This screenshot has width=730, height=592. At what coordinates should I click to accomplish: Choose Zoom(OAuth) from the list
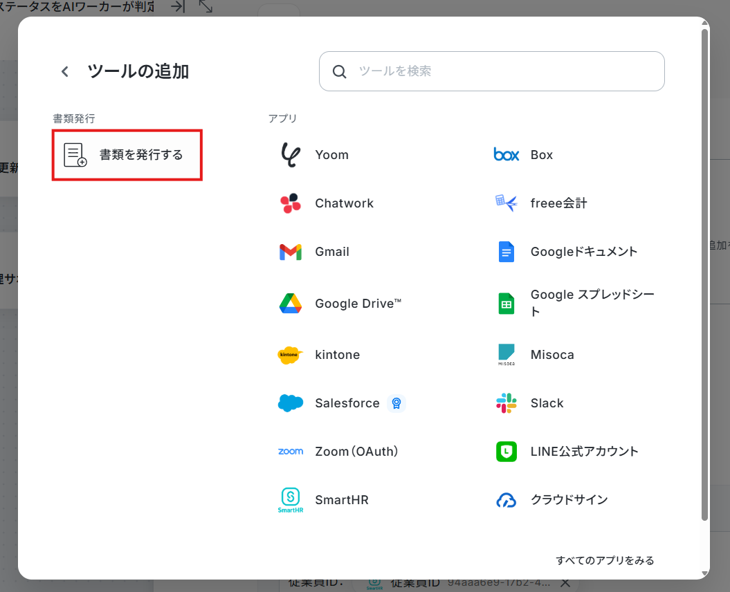[x=356, y=452]
